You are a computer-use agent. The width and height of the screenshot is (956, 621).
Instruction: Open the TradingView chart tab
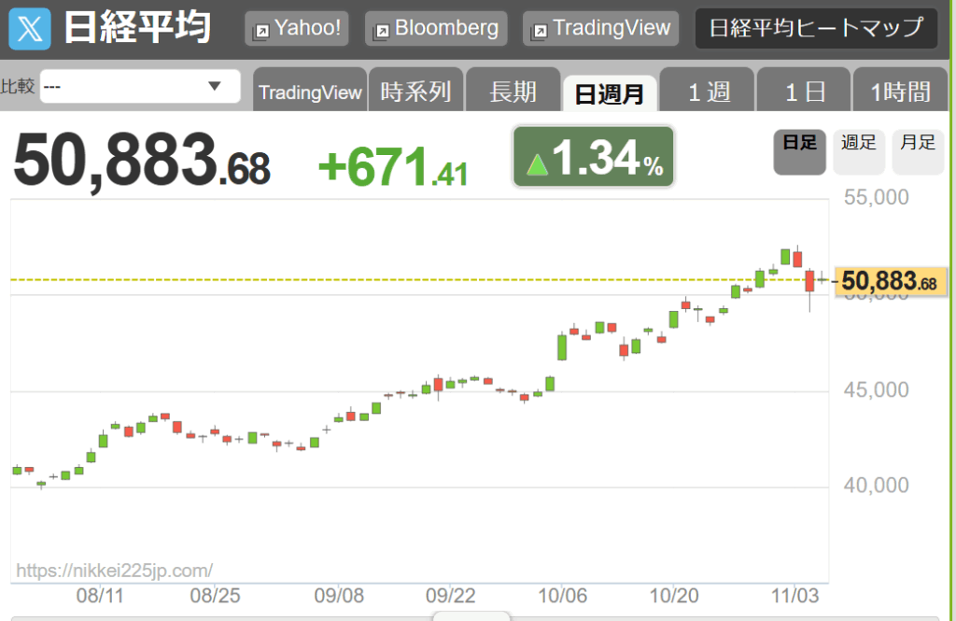[x=310, y=91]
